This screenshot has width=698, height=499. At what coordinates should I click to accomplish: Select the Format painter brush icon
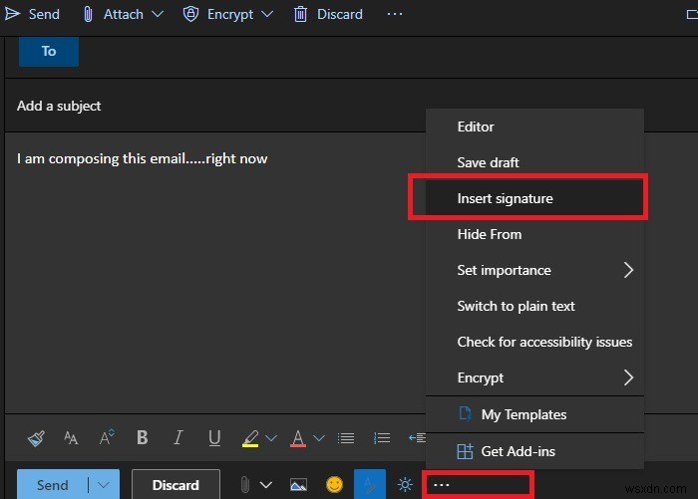[x=36, y=438]
